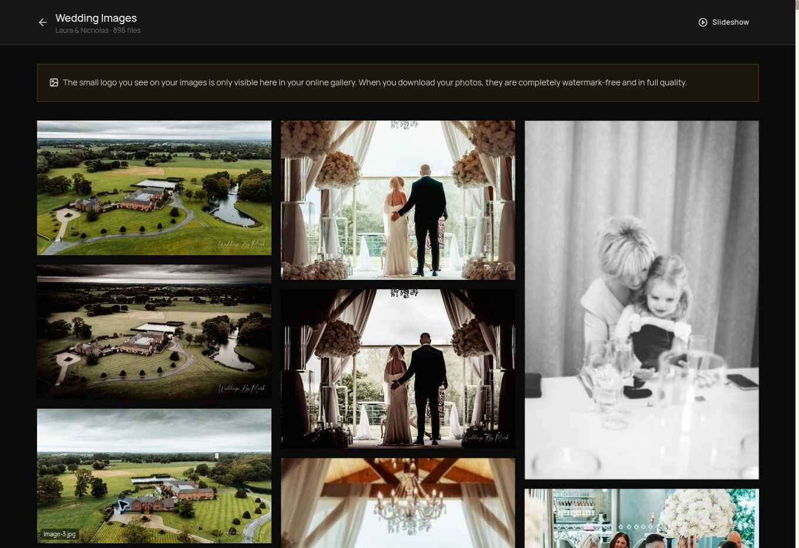Click the image icon in the watermark notice

pyautogui.click(x=54, y=82)
